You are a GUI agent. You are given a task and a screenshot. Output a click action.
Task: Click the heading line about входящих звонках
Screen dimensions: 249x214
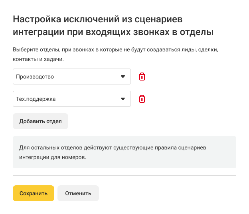113,31
